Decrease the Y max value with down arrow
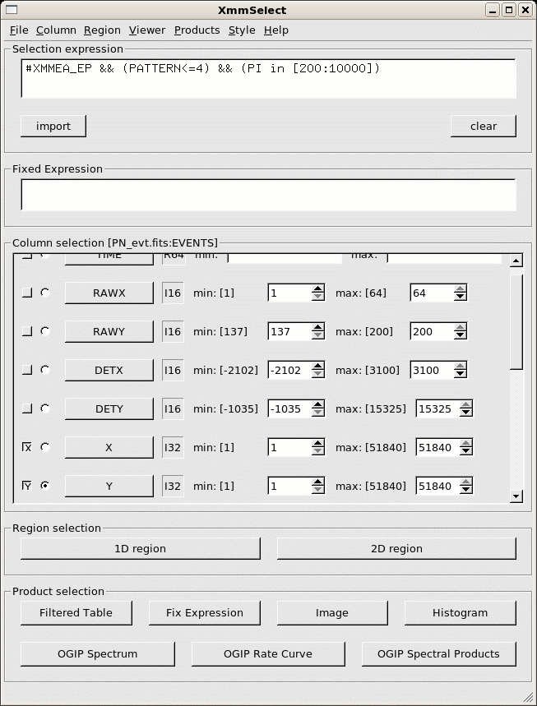Viewport: 537px width, 706px height. click(x=465, y=489)
